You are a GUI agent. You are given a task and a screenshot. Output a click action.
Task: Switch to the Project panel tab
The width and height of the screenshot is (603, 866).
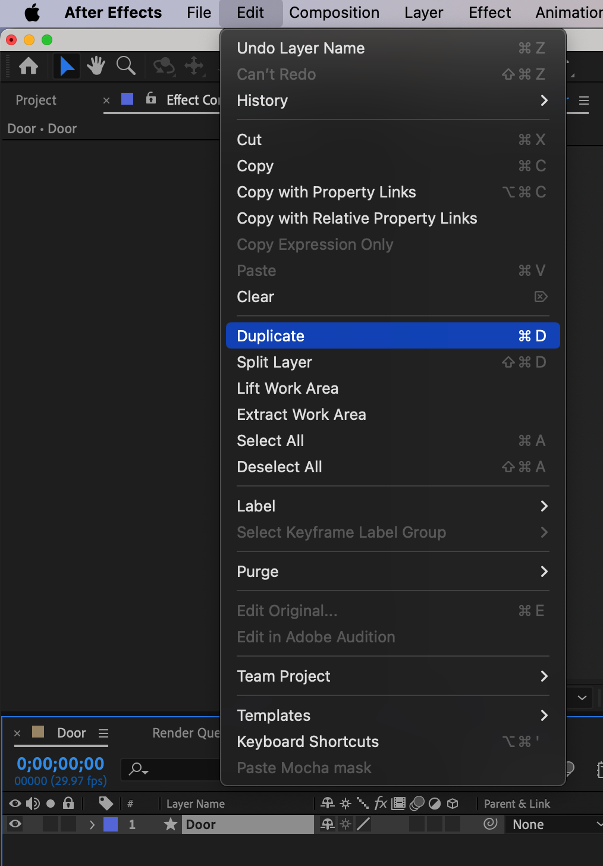point(36,100)
